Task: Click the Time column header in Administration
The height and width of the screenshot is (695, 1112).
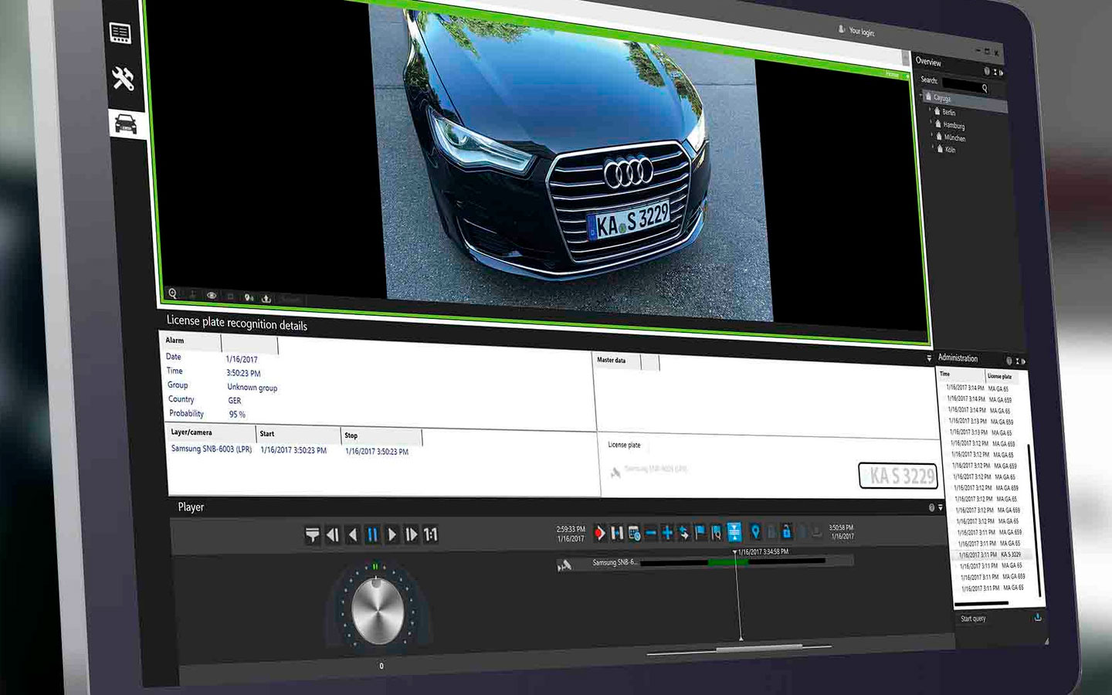Action: (x=944, y=374)
